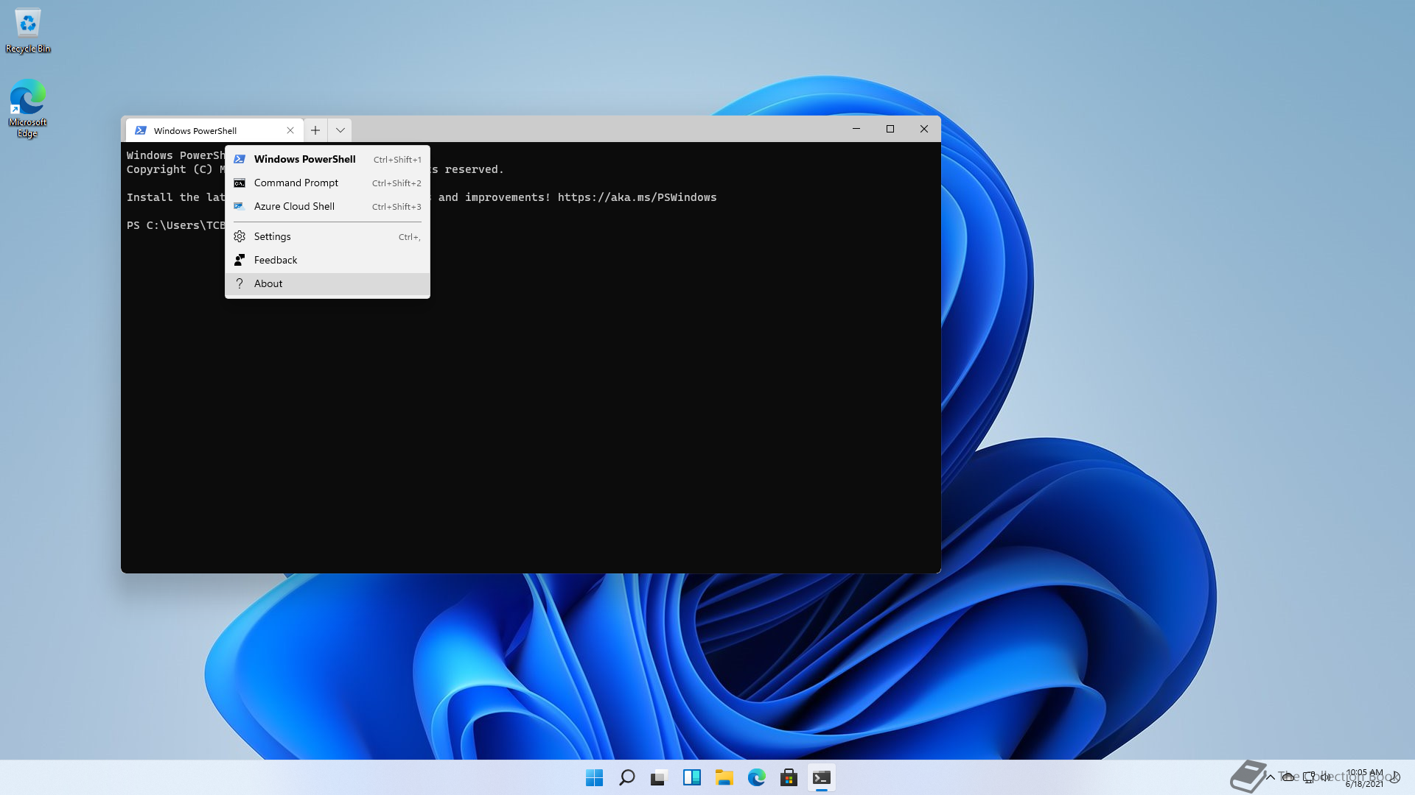This screenshot has width=1415, height=795.
Task: Click the Command Prompt icon in the menu
Action: pos(240,183)
